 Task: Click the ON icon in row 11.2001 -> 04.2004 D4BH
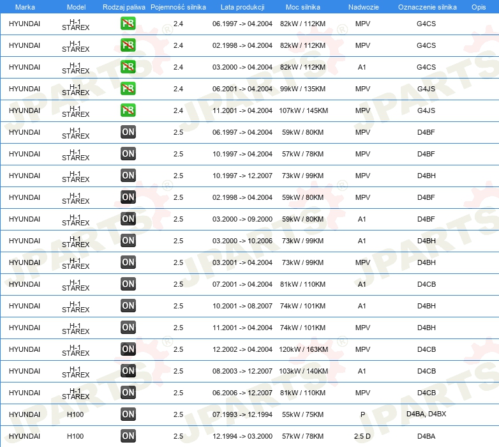pyautogui.click(x=128, y=328)
